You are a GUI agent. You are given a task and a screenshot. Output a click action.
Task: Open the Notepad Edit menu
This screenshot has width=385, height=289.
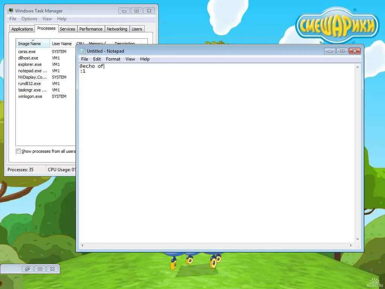click(97, 59)
